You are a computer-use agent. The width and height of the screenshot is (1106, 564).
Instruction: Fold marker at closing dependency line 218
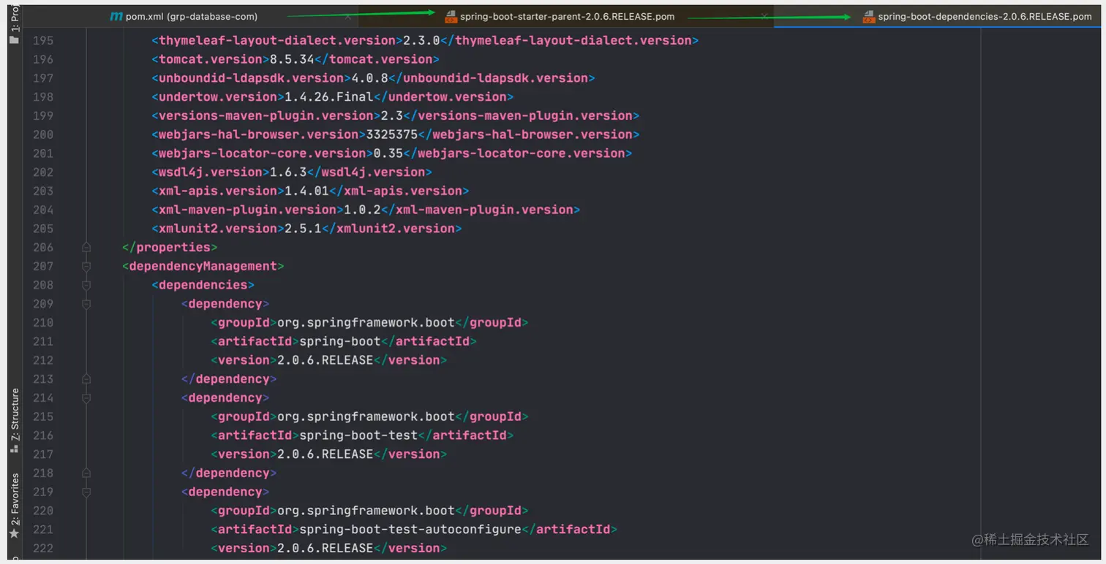click(x=86, y=473)
